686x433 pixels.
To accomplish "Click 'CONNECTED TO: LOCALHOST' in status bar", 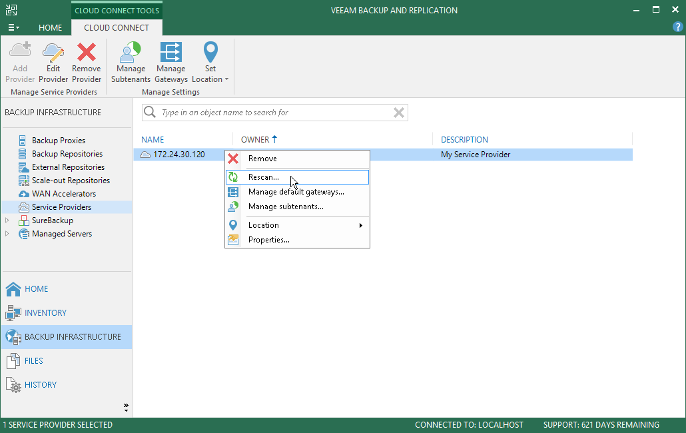I will [x=469, y=425].
